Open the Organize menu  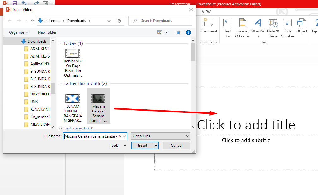pos(18,32)
